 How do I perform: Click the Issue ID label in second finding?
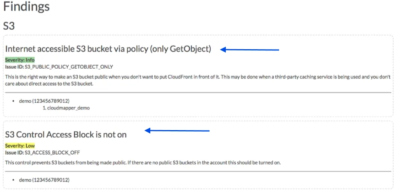(x=15, y=153)
